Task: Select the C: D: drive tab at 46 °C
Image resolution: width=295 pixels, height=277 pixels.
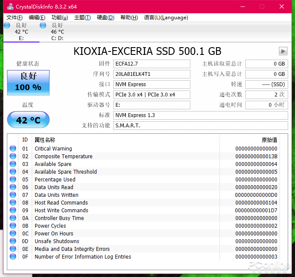Action: [57, 32]
